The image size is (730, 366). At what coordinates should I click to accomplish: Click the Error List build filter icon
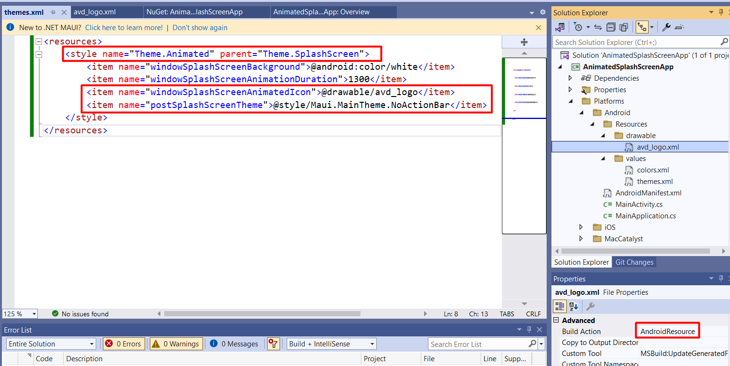click(x=273, y=344)
